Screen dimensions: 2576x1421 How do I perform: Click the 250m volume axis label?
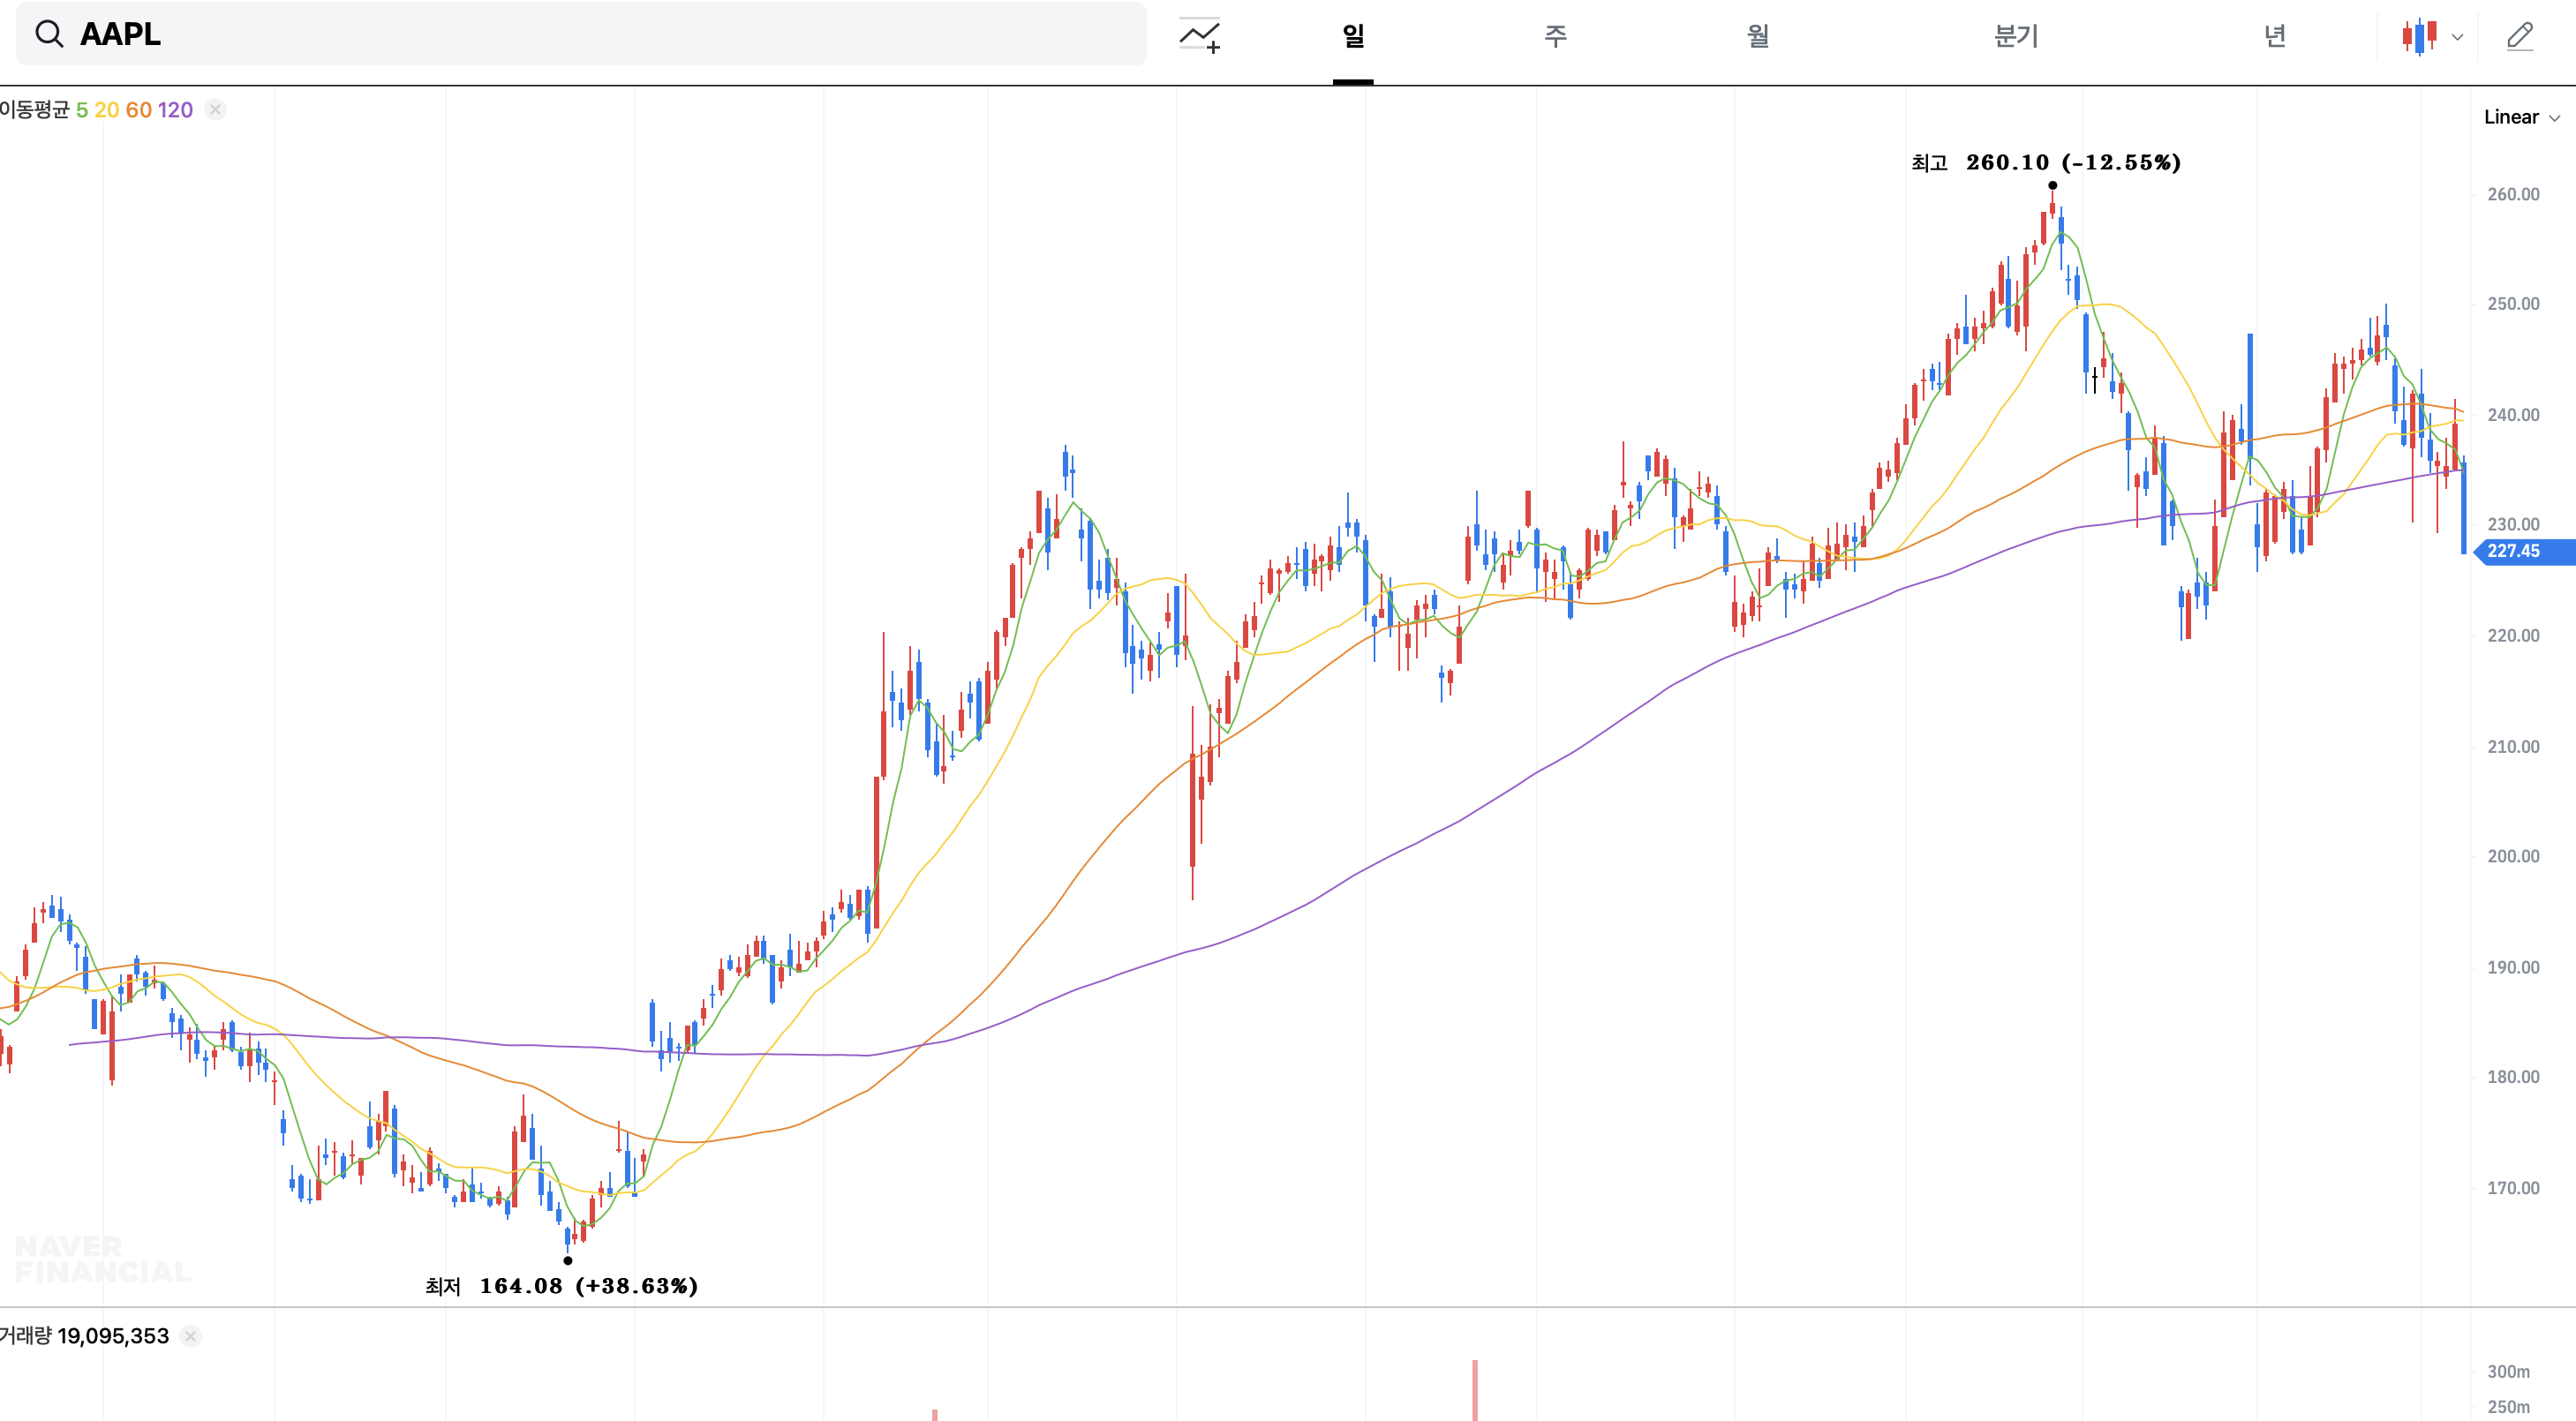point(2508,1407)
